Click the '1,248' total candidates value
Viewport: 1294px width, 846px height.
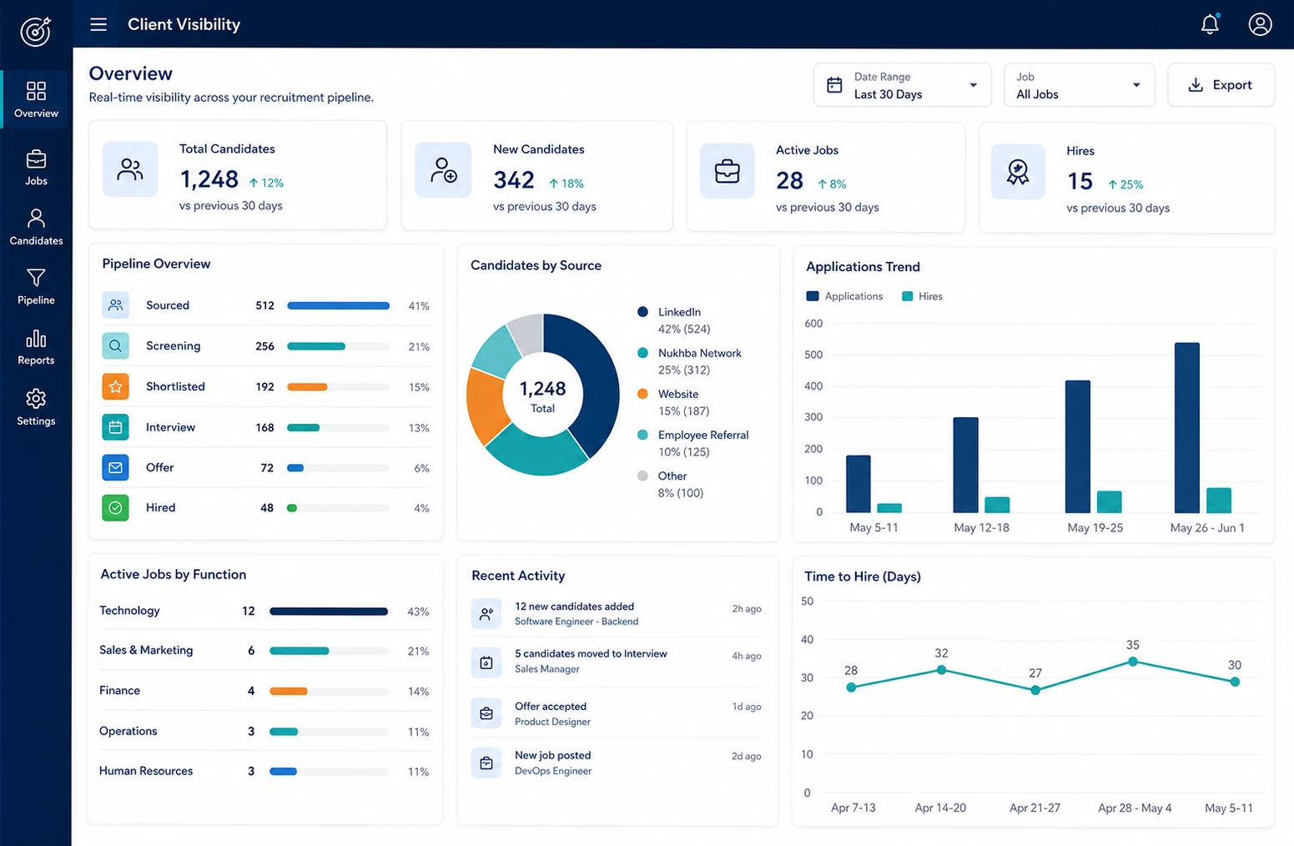(x=209, y=179)
